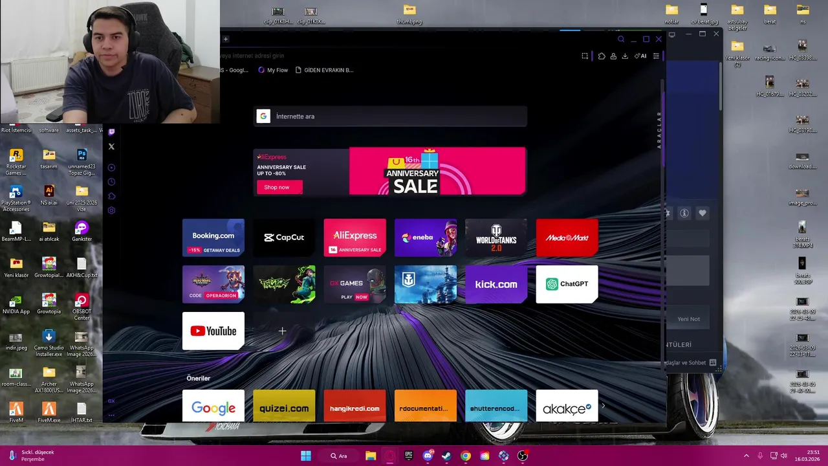Open the eneba speed dial tile

pos(426,238)
